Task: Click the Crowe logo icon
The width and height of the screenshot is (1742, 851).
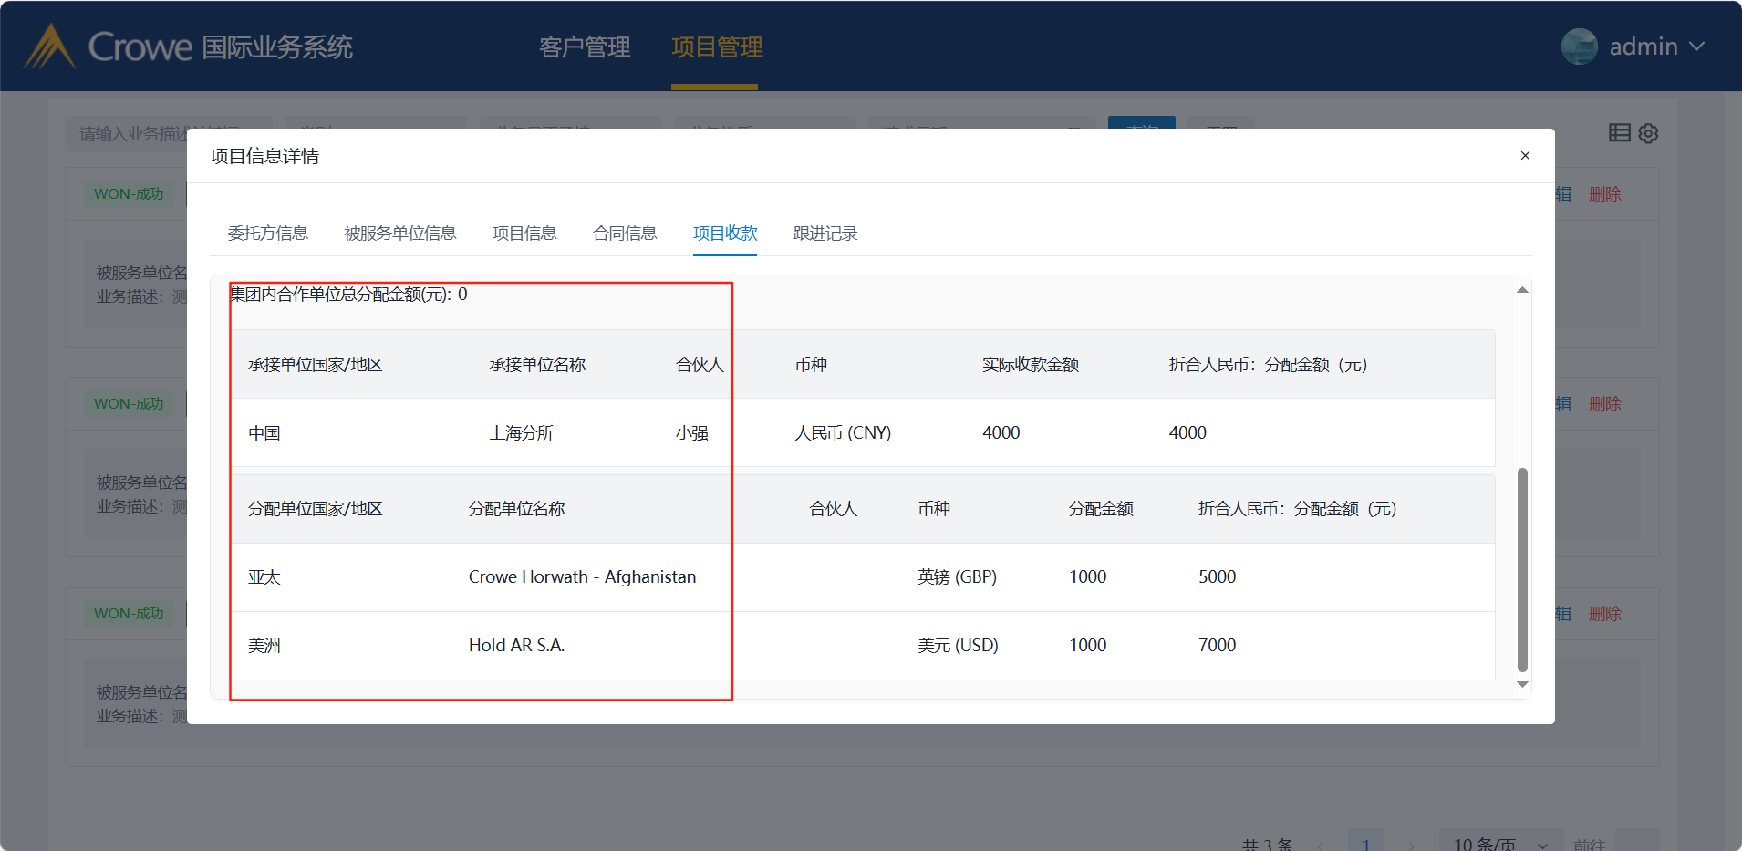Action: coord(49,47)
